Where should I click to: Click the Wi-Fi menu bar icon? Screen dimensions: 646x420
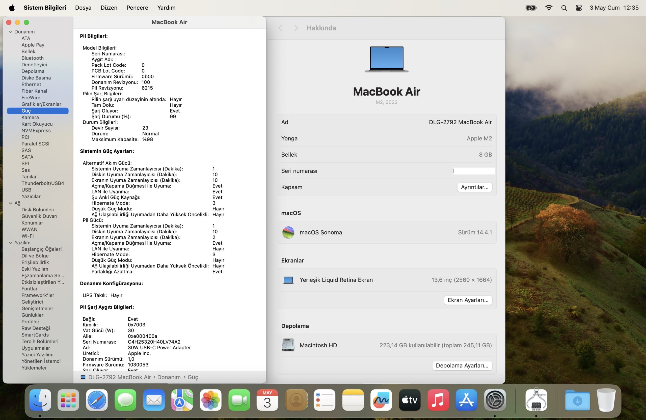549,8
